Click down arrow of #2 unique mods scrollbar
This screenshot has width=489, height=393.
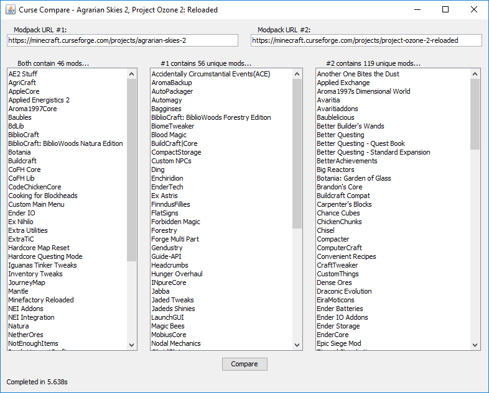(x=475, y=345)
